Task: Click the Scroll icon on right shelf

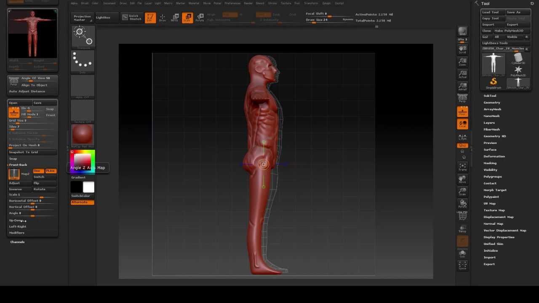Action: pos(462,49)
